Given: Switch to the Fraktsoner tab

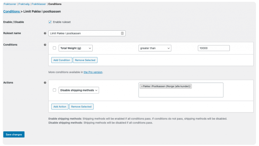Looking at the screenshot, I should pos(10,4).
